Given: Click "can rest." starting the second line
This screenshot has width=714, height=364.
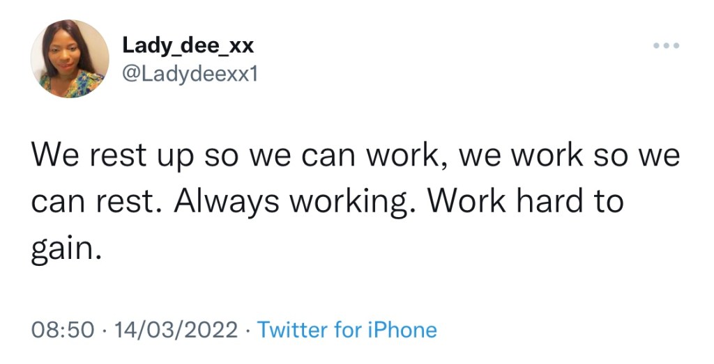Looking at the screenshot, I should point(97,202).
